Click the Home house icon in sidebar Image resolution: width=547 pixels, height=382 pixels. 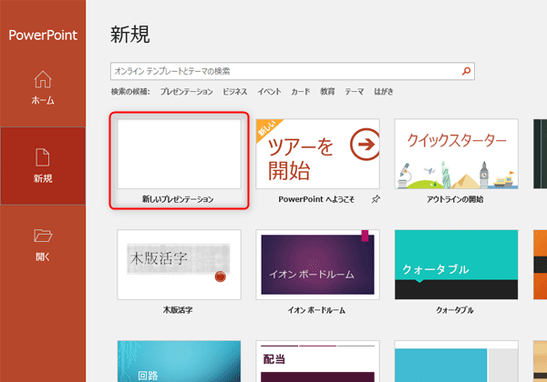pyautogui.click(x=43, y=79)
